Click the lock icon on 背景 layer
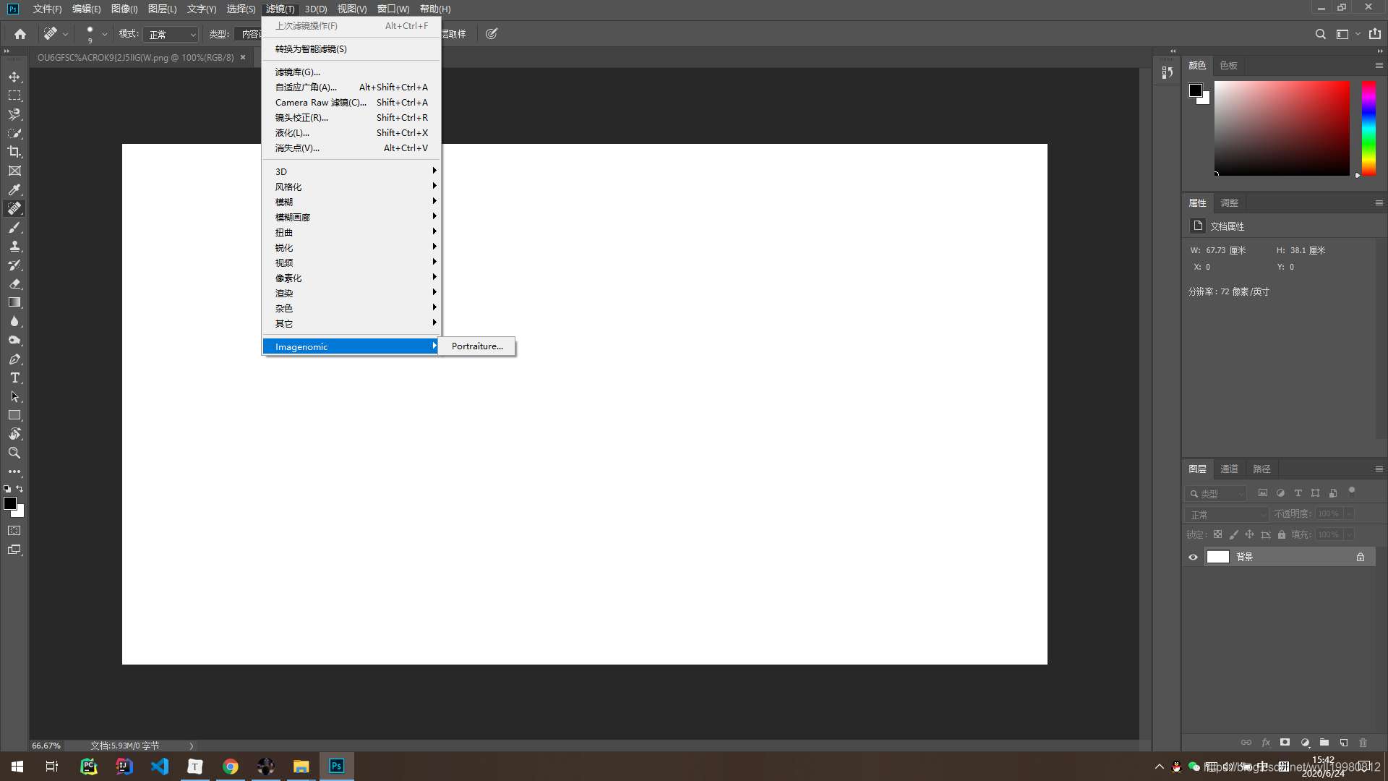 coord(1361,557)
